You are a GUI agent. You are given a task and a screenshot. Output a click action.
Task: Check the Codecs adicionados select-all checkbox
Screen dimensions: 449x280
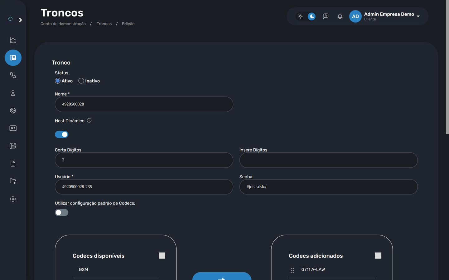tap(378, 255)
